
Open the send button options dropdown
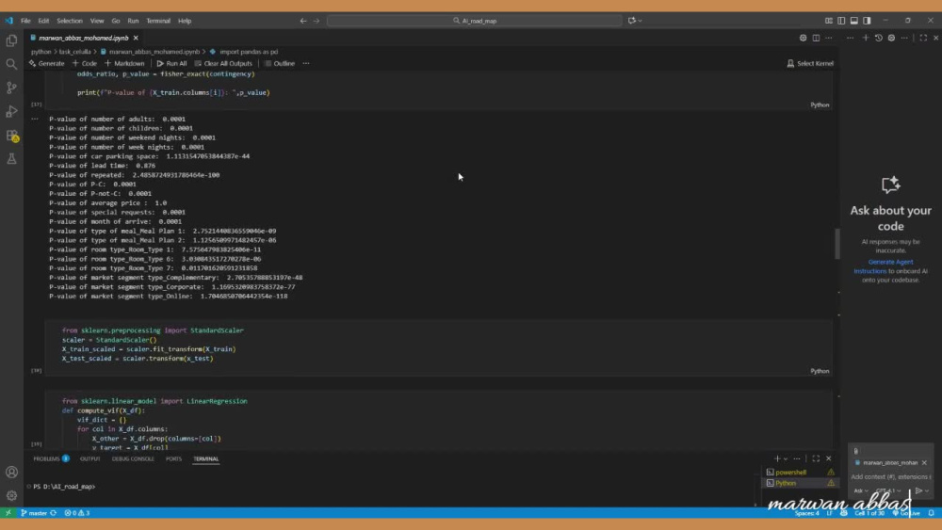pos(927,491)
